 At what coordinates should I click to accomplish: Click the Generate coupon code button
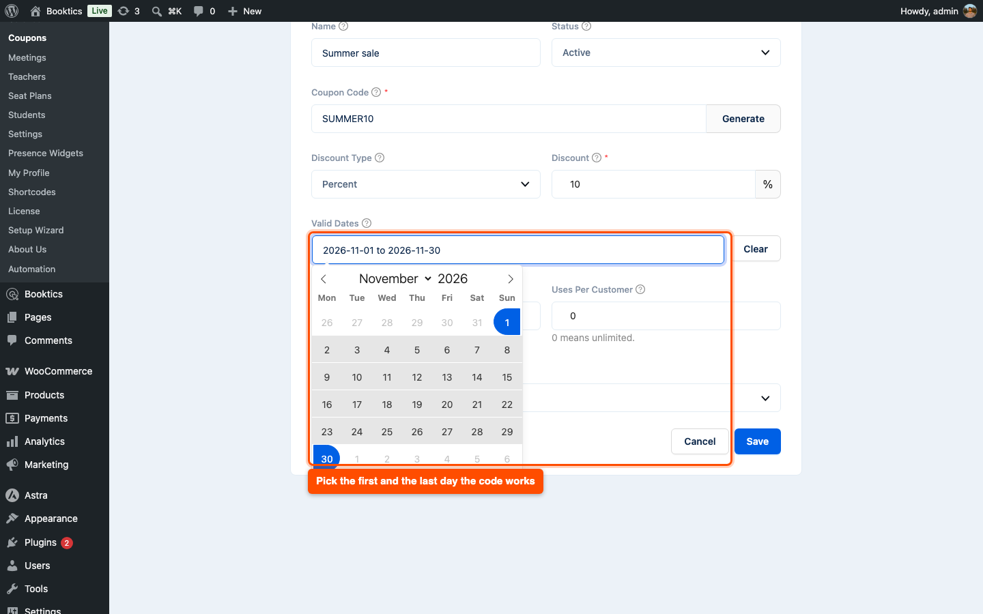pos(743,119)
